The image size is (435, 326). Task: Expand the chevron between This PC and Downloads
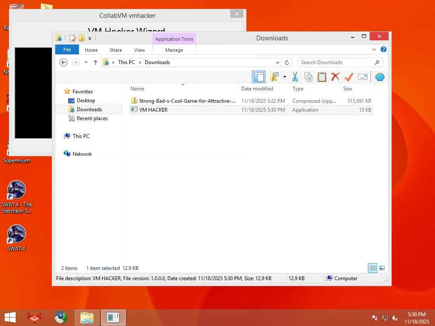tap(140, 63)
